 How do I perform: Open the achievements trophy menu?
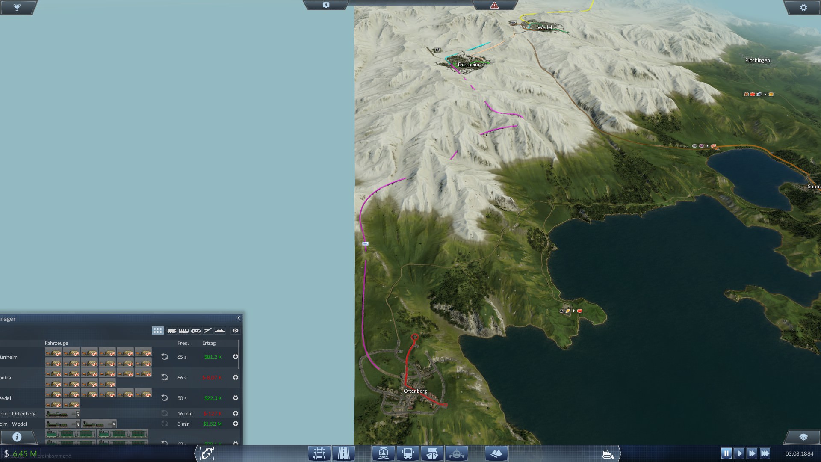tap(17, 7)
